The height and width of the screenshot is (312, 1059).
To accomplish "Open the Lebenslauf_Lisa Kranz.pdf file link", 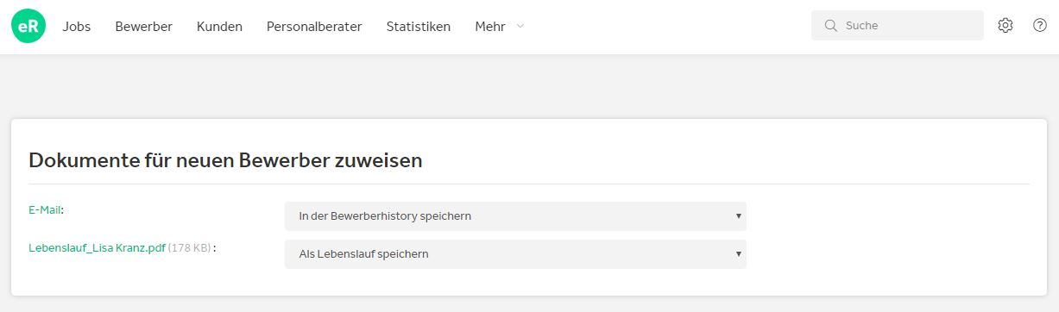I will (x=97, y=248).
